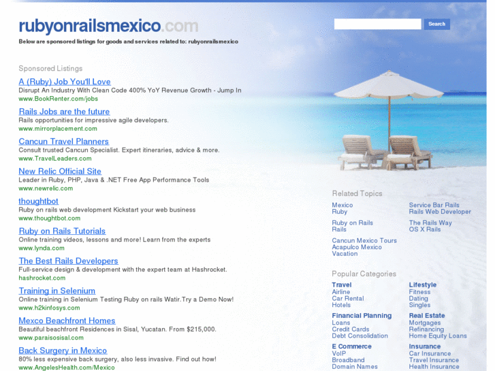This screenshot has width=495, height=371.
Task: Open 'New Relic Official Site' listing
Action: 60,172
